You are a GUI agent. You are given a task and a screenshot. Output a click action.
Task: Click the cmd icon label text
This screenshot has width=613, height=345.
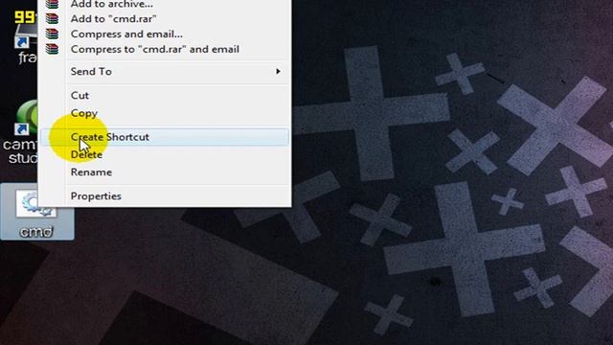pyautogui.click(x=36, y=232)
